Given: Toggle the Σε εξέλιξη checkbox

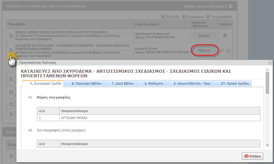Looking at the screenshot, I should [163, 17].
